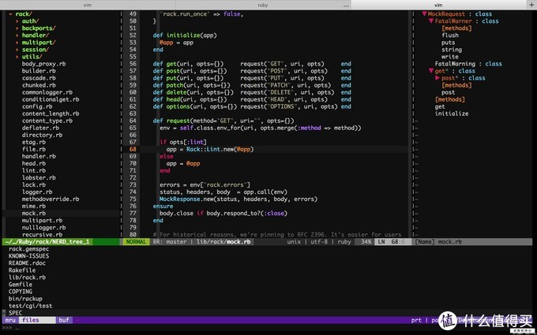537x335 pixels.
Task: Jump to initialize method in tagbar
Action: (452, 114)
